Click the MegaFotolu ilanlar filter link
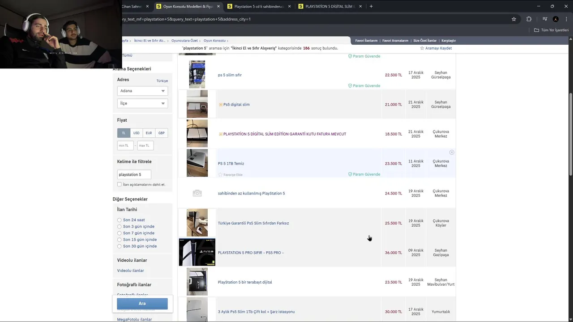 (x=134, y=319)
